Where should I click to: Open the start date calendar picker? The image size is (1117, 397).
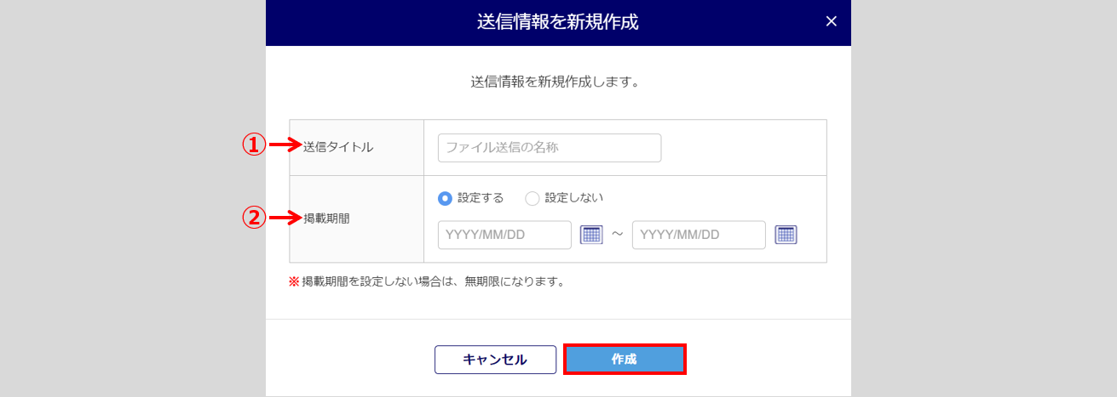[591, 235]
